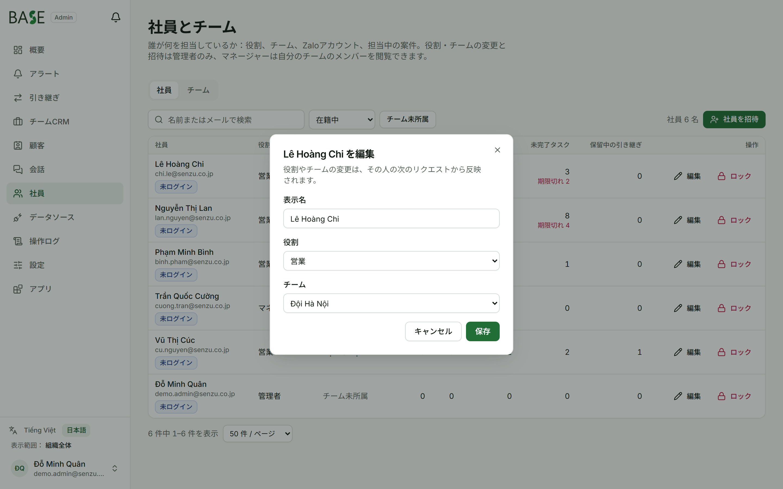Switch language to Tiếng Việt

click(40, 430)
